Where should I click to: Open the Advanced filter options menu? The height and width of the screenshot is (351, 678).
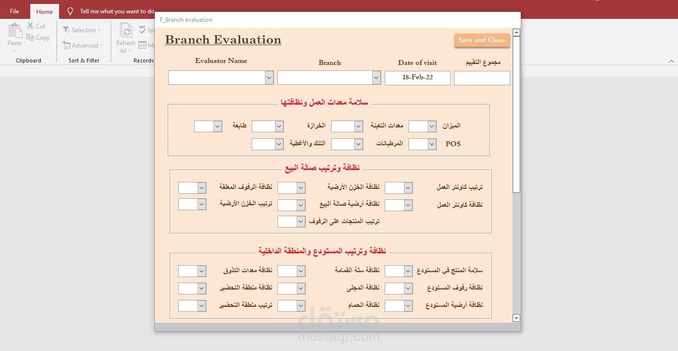click(83, 45)
